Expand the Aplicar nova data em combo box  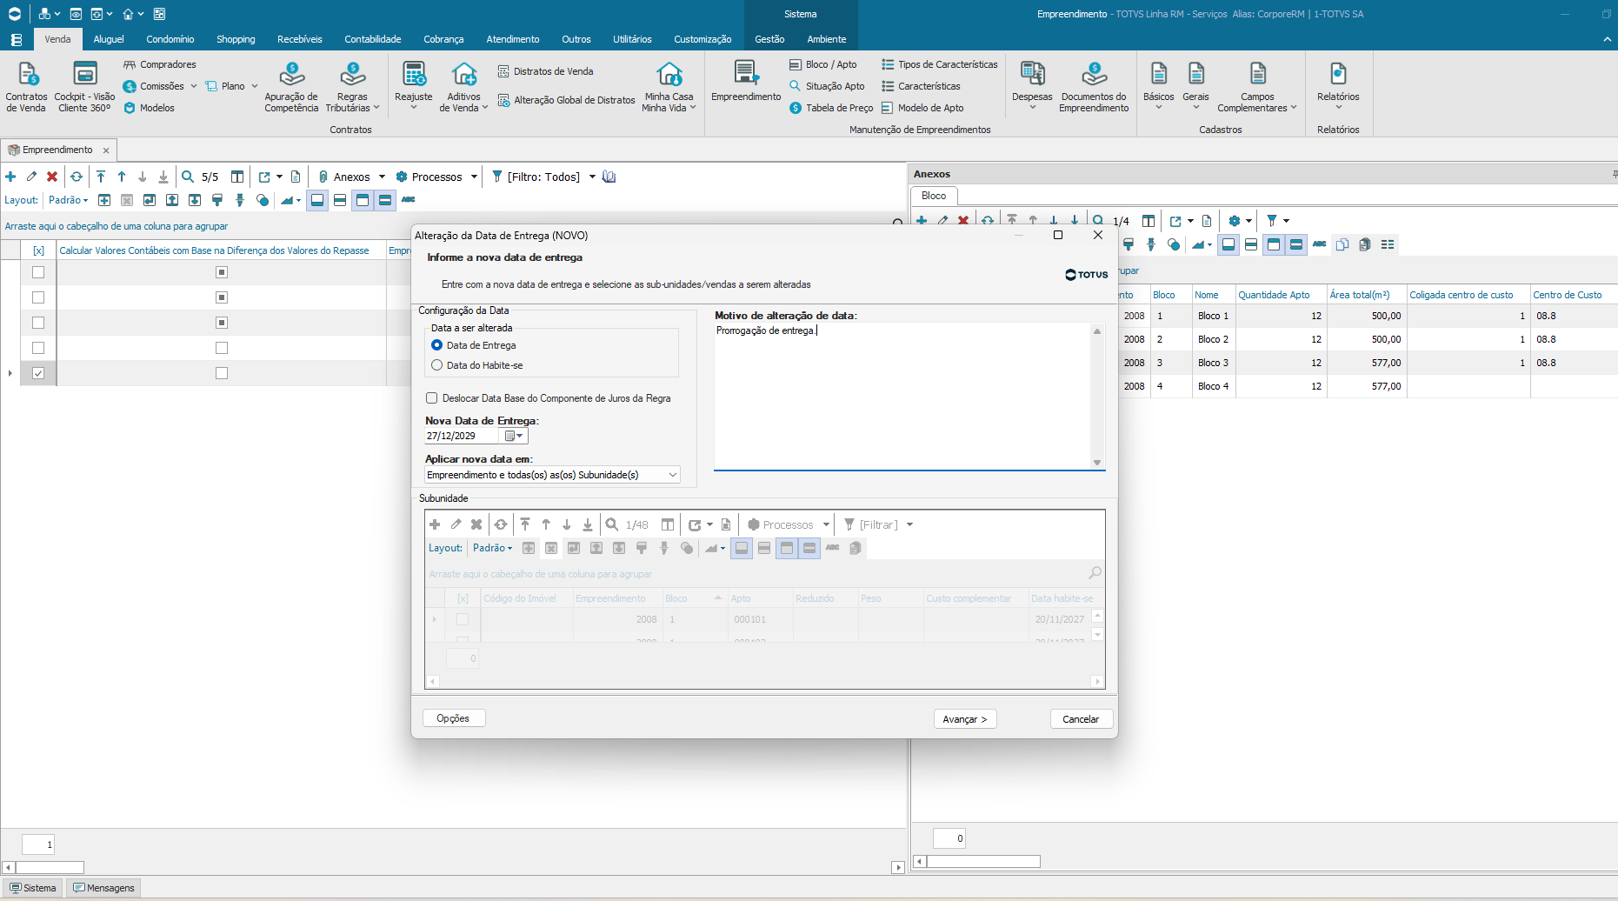tap(672, 475)
